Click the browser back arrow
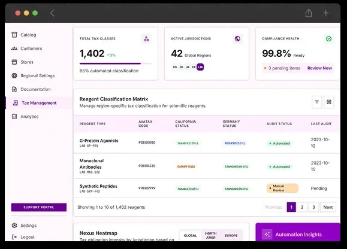The height and width of the screenshot is (249, 347). (x=52, y=13)
